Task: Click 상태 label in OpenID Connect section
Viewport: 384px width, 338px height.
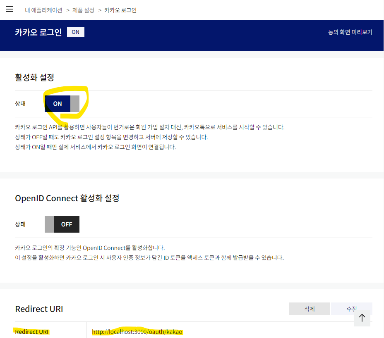Action: click(x=20, y=224)
